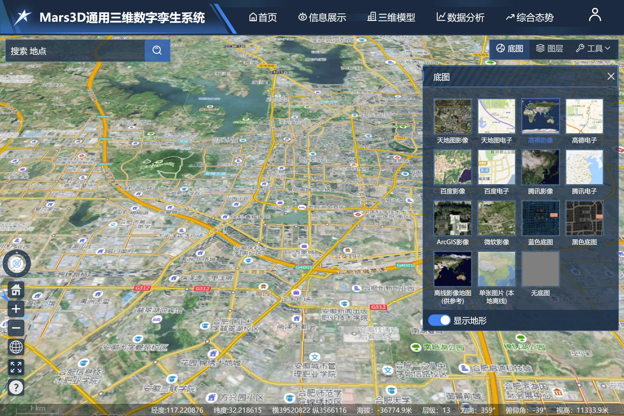624x416 pixels.
Task: Pick the gray 无底图 swatch
Action: click(540, 269)
